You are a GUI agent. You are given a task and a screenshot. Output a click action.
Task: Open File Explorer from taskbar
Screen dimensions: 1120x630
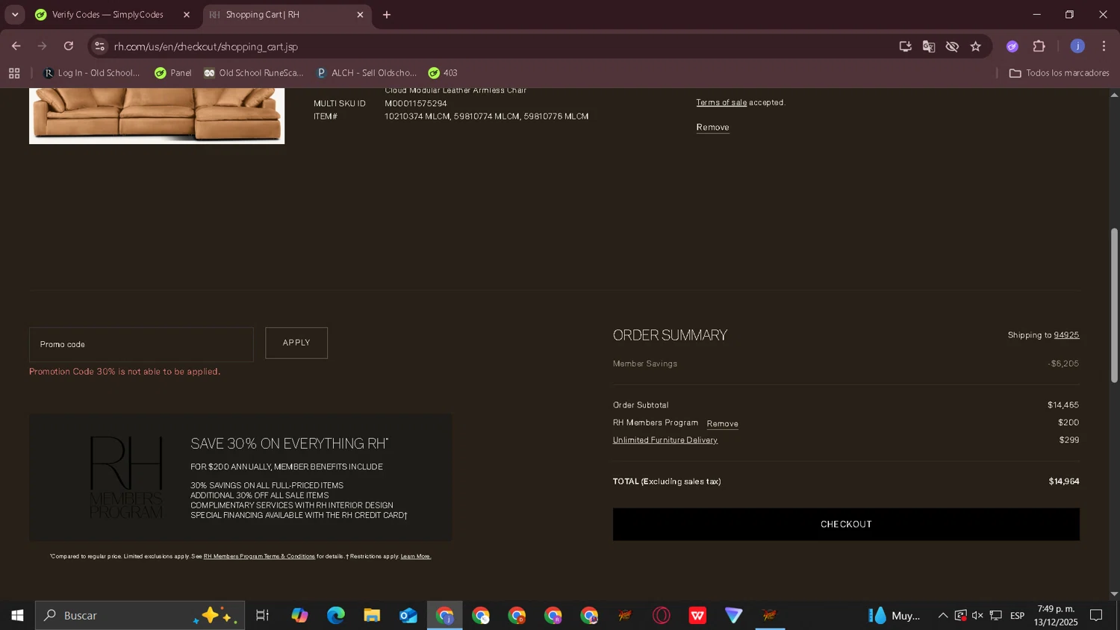[372, 616]
